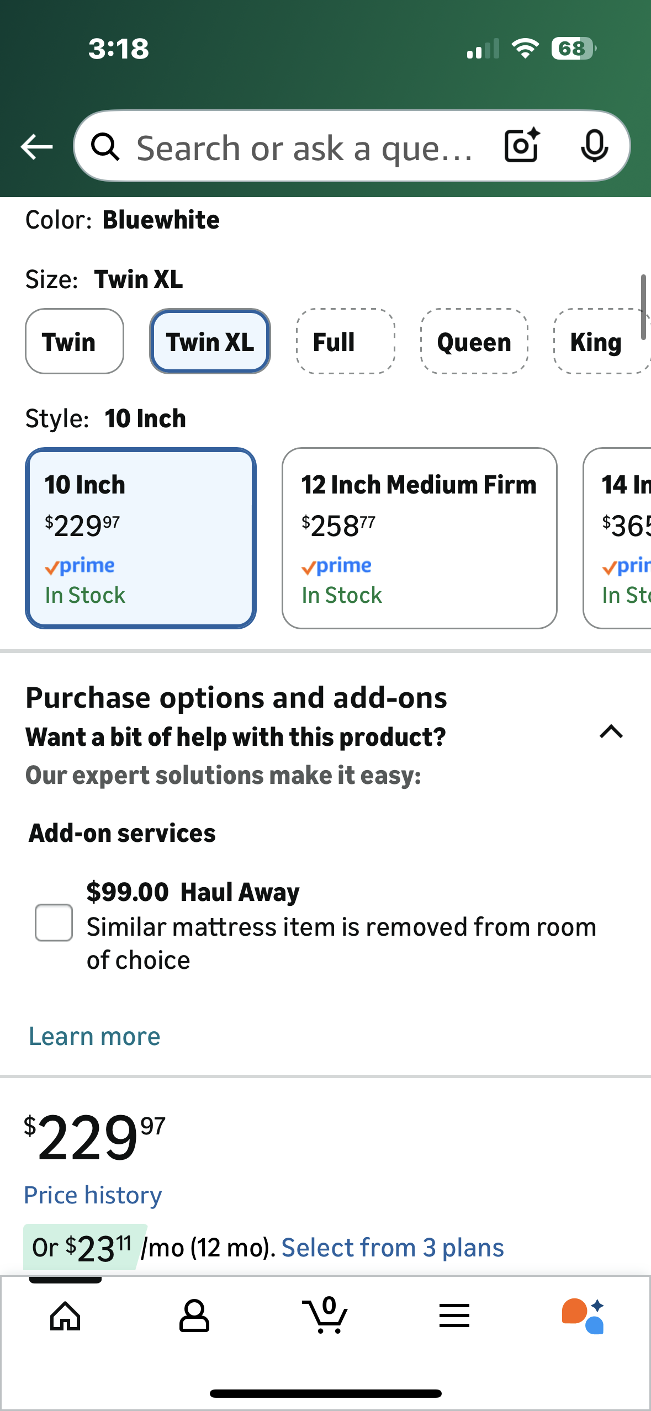Open the Learn more link

[94, 1035]
